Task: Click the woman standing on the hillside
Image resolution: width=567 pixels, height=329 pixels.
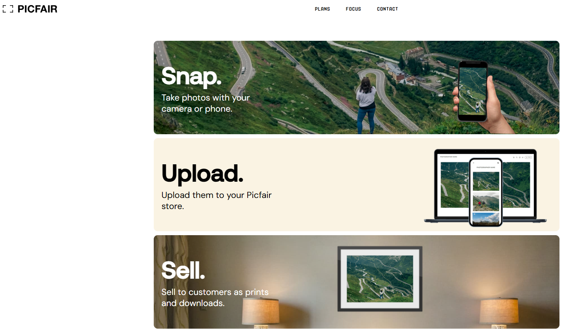Action: click(366, 105)
